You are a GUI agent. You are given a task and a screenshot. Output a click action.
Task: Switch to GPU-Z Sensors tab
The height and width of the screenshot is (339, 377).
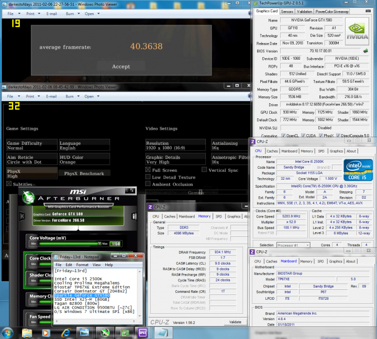pos(287,12)
